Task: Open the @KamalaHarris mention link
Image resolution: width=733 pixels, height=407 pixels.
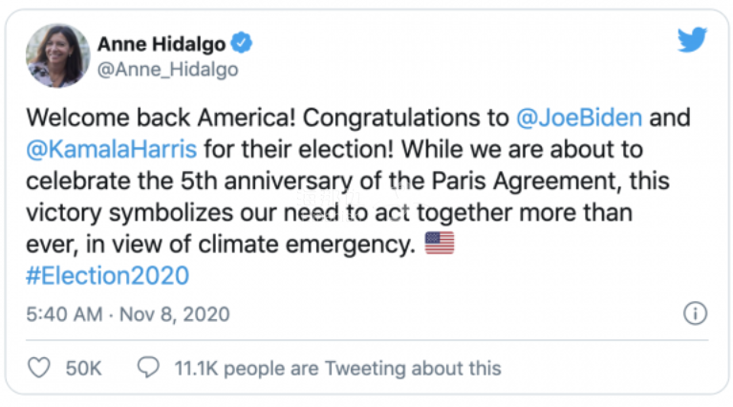Action: pos(111,150)
